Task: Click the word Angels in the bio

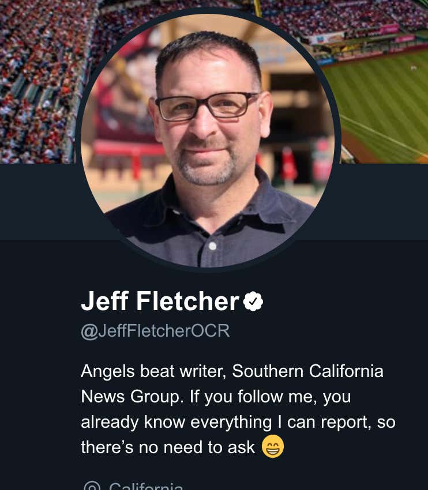Action: coord(108,372)
